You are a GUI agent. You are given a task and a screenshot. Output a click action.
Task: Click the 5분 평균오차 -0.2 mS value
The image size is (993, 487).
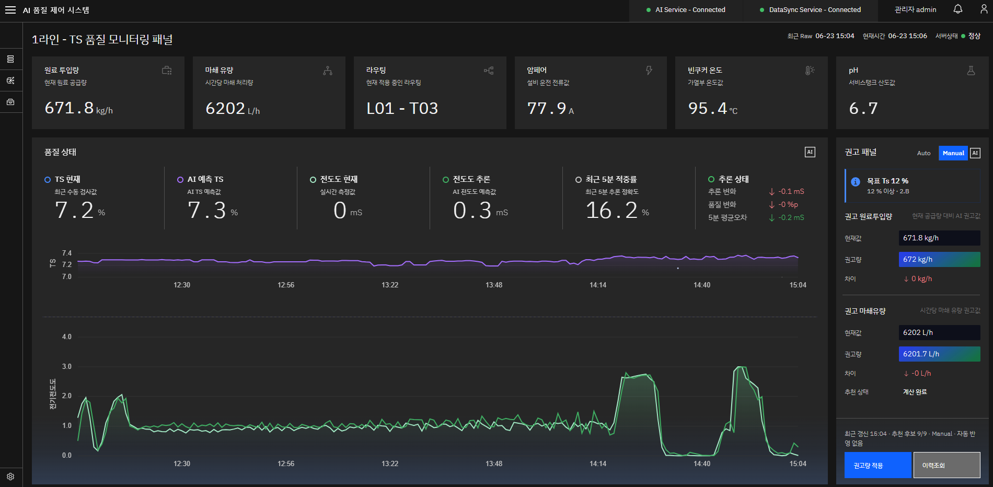787,217
